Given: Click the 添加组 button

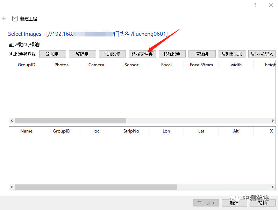Looking at the screenshot, I should (x=52, y=54).
